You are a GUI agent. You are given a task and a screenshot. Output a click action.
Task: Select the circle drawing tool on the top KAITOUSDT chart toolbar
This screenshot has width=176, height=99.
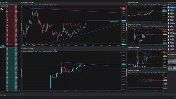click(32, 4)
